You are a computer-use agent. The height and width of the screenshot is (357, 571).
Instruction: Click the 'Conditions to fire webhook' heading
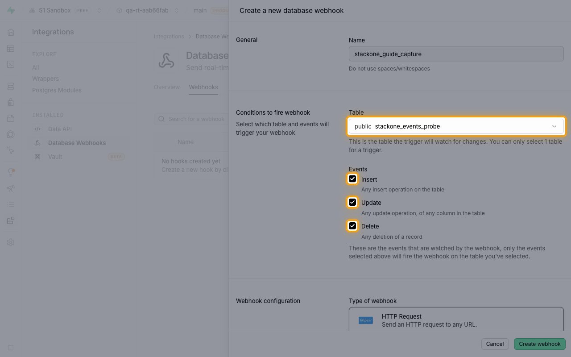273,112
